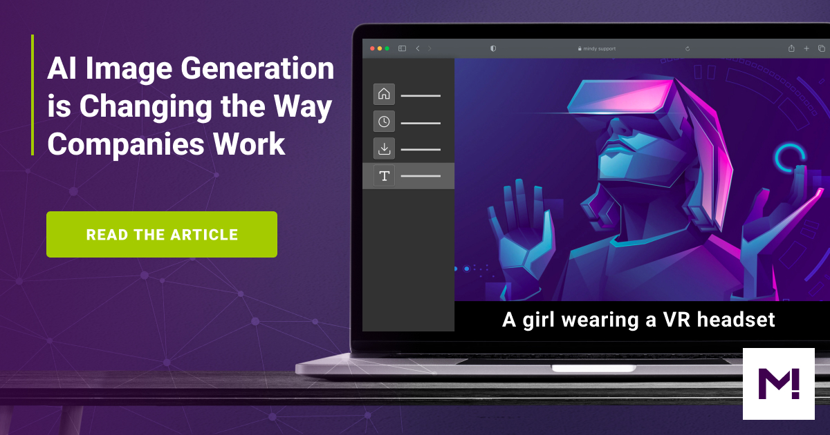Click the lock icon in the address bar
The width and height of the screenshot is (830, 435).
pyautogui.click(x=580, y=48)
